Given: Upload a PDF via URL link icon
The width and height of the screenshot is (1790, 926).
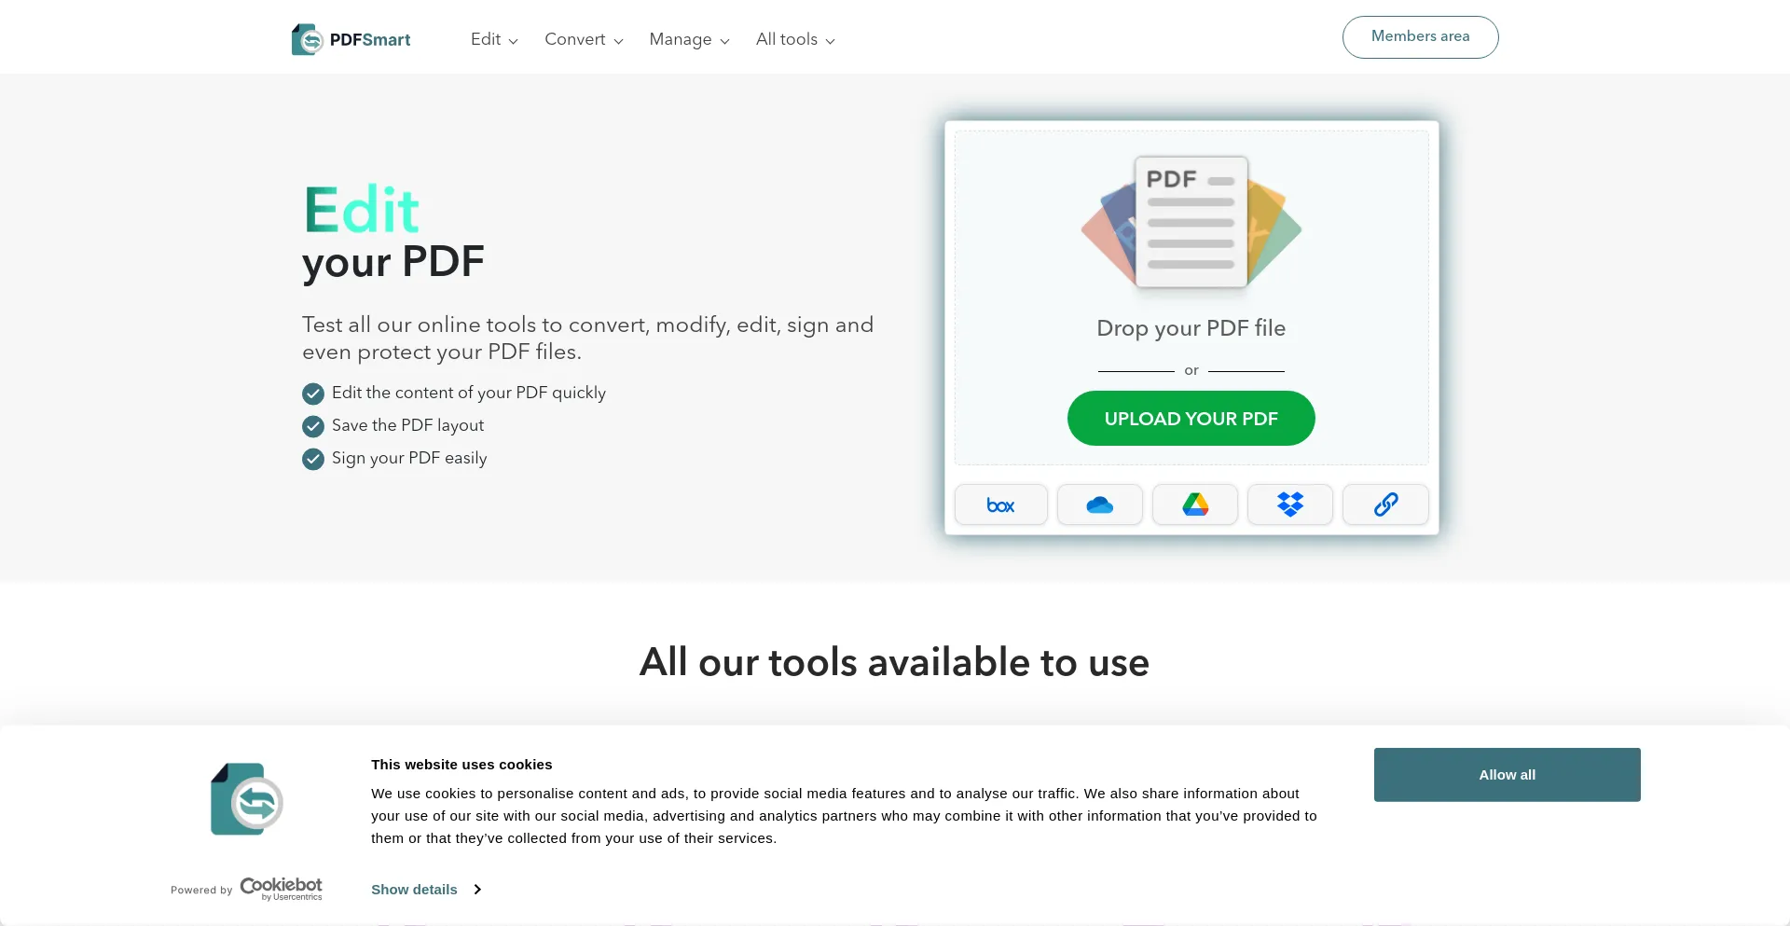Looking at the screenshot, I should 1384,504.
